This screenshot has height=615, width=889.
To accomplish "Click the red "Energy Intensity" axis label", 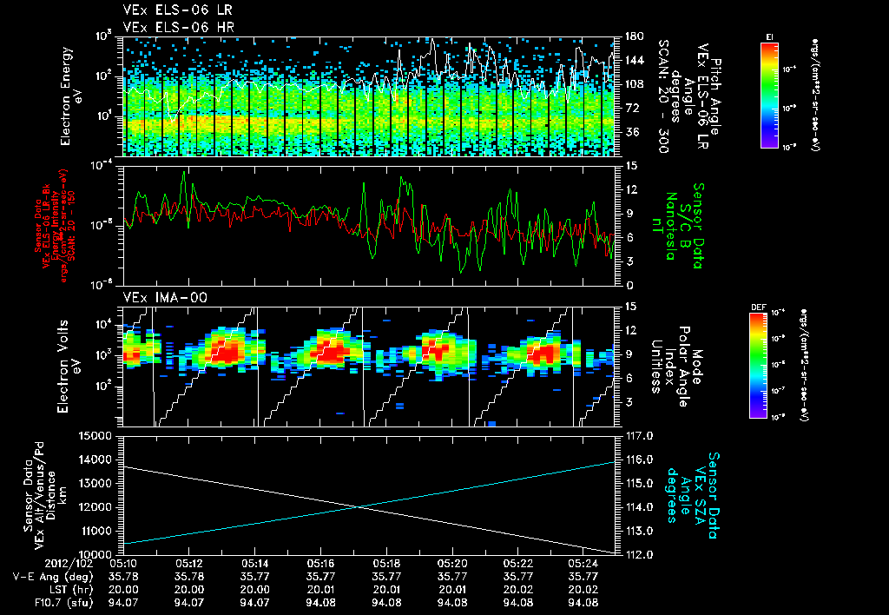I will coord(56,226).
